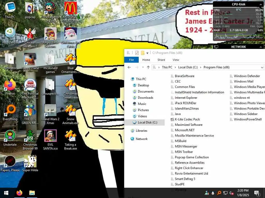Image resolution: width=265 pixels, height=198 pixels.
Task: Open the Home ribbon tab
Action: [146, 60]
